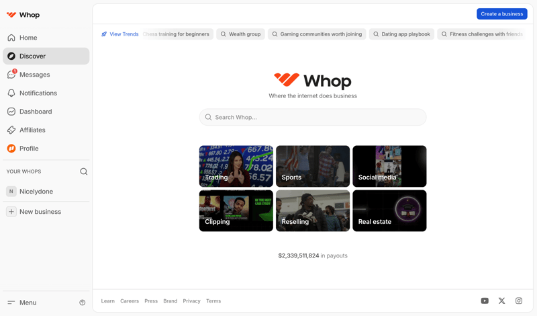Open Profile from the sidebar
537x316 pixels.
[46, 149]
